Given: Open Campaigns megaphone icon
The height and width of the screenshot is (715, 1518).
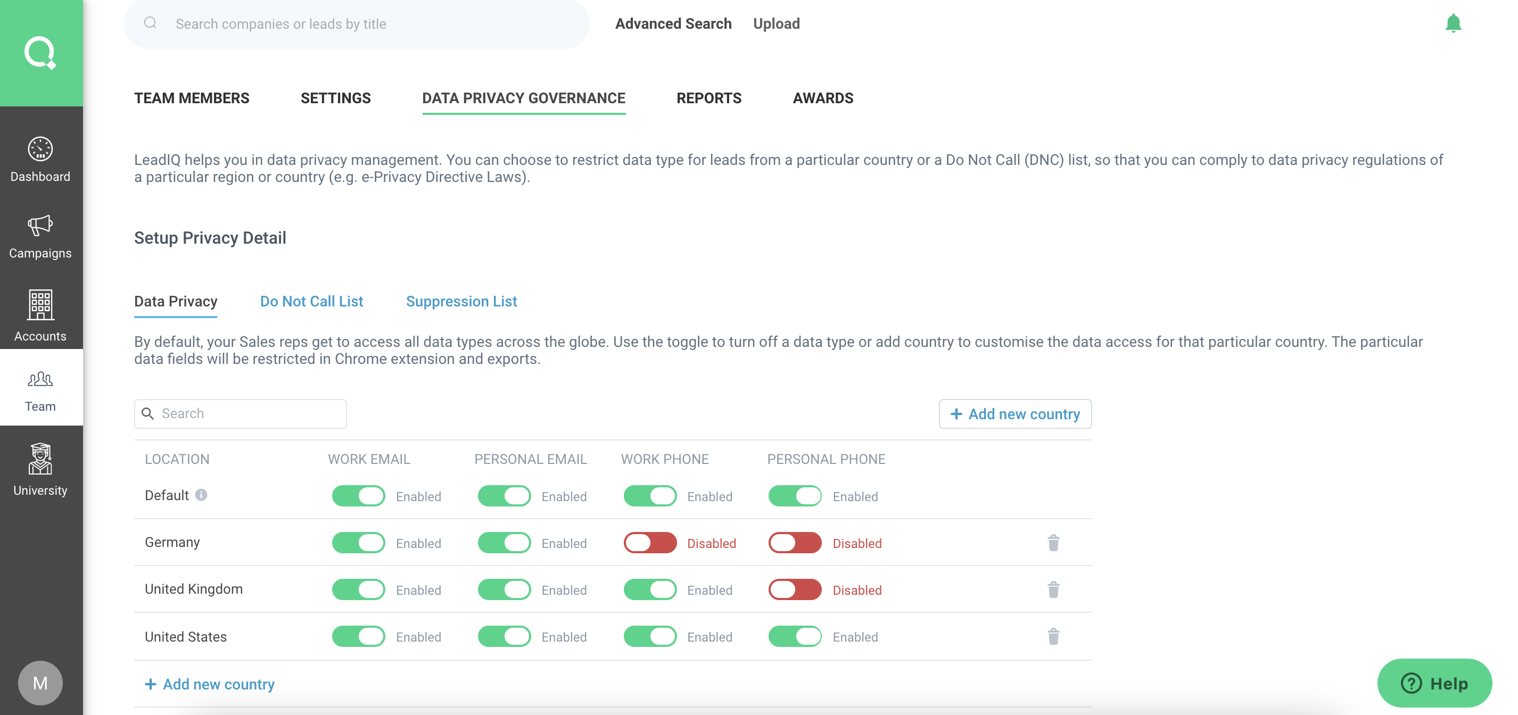Looking at the screenshot, I should (40, 226).
